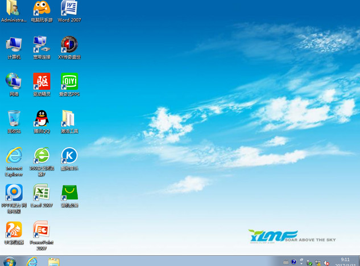Open the iQIYI PPS video app
Viewport: 360px width, 266px height.
[69, 82]
